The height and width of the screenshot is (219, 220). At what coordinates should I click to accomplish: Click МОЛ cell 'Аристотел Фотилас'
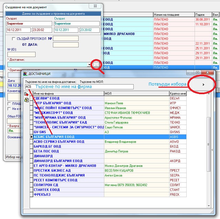[x=136, y=118]
